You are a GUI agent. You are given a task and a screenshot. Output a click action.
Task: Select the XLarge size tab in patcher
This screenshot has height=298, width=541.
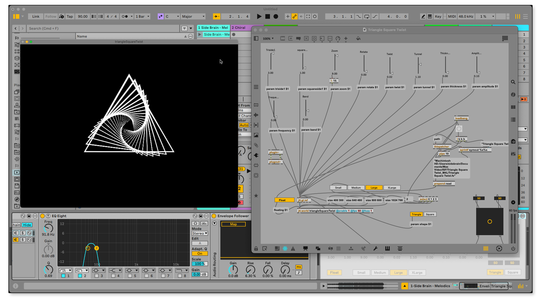[x=392, y=188]
